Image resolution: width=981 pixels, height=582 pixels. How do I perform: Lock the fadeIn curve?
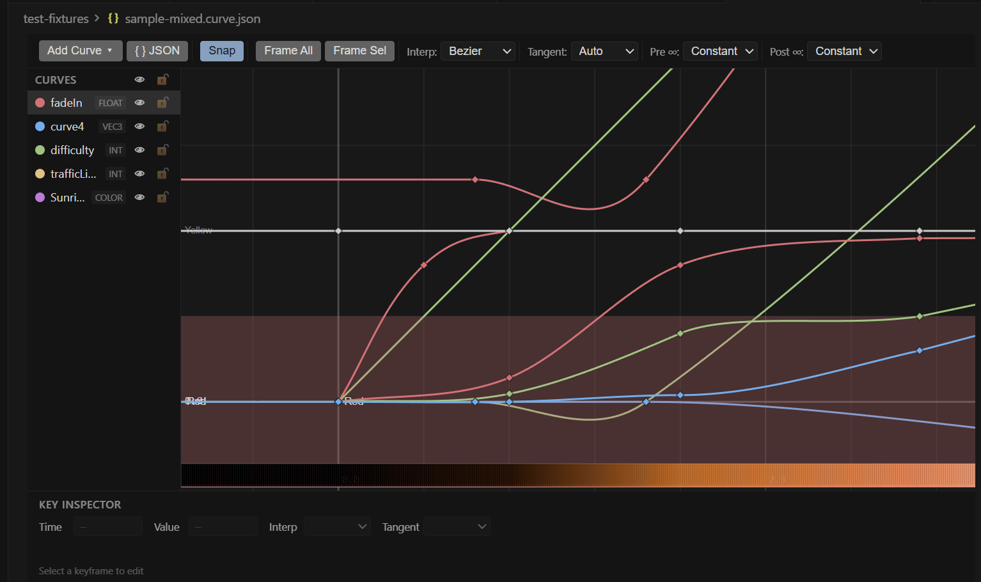(163, 102)
